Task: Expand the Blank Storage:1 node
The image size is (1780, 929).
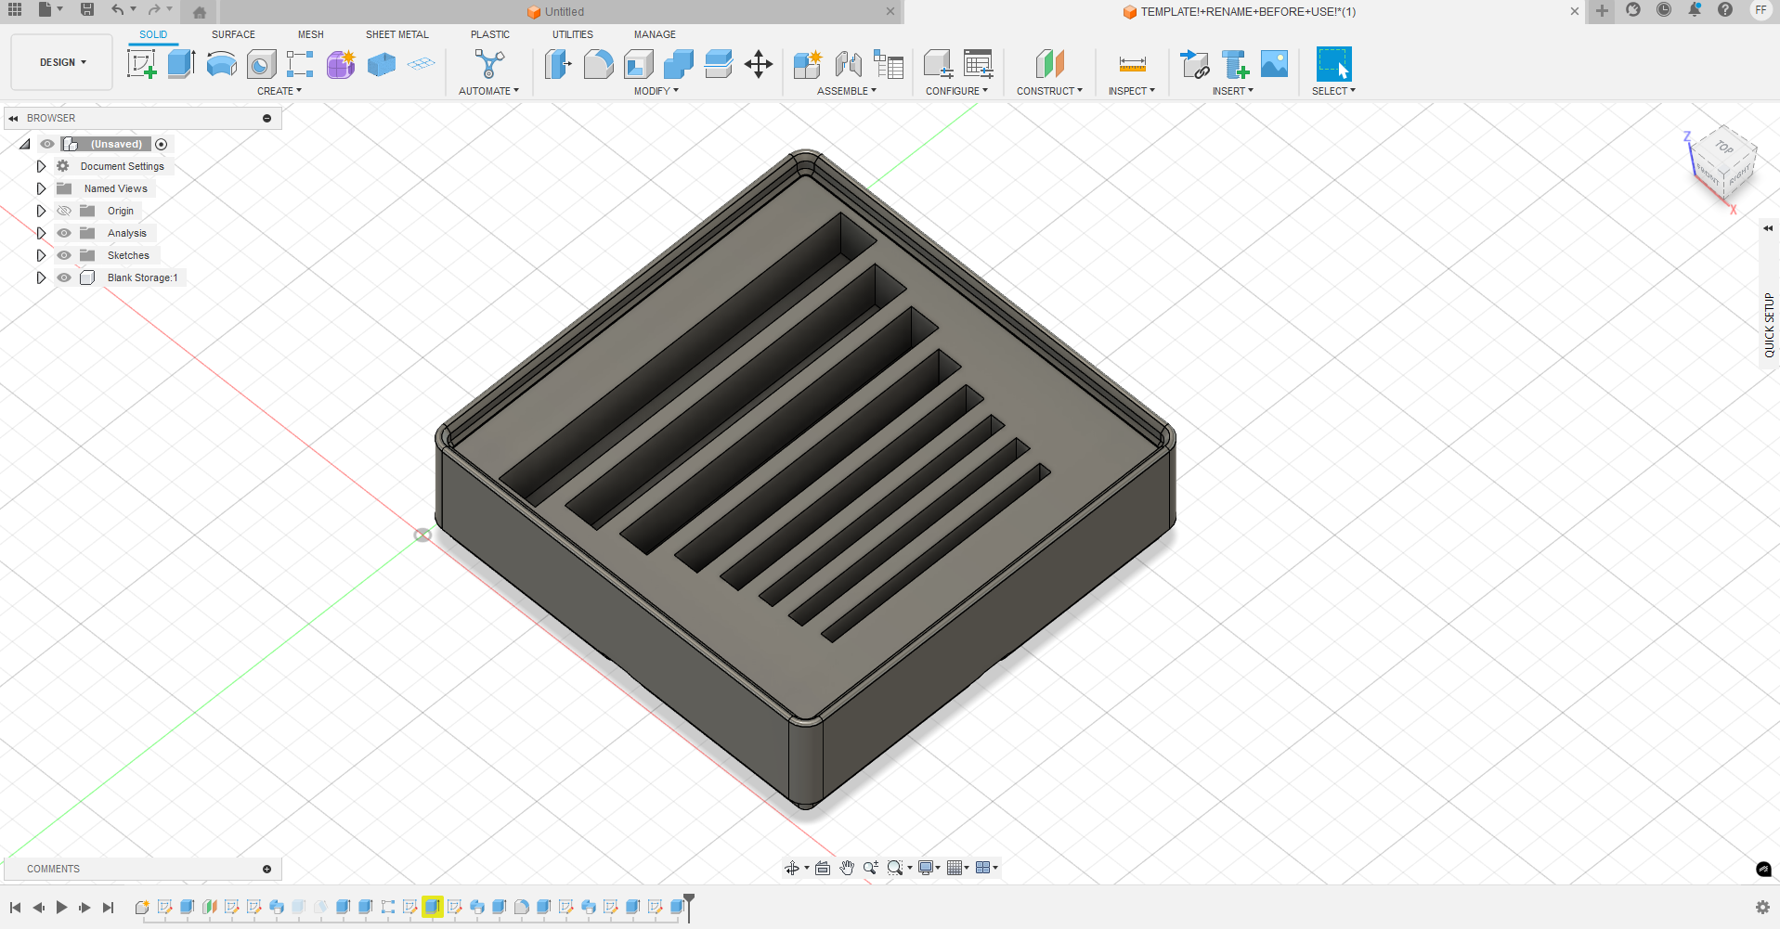Action: [x=41, y=277]
